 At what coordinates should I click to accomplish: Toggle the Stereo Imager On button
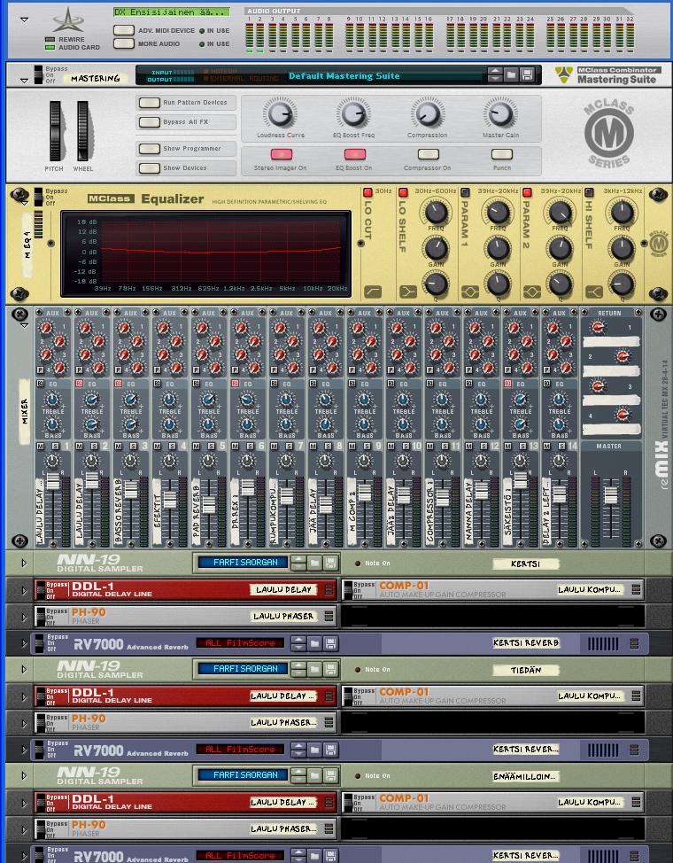coord(281,155)
